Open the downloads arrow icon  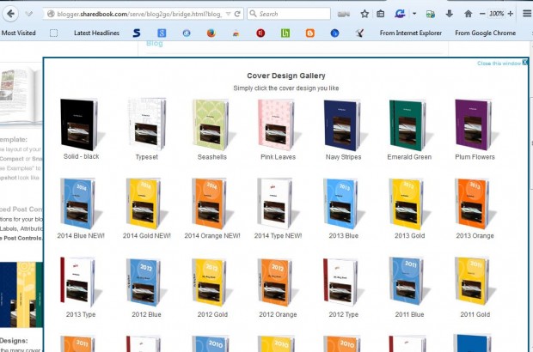449,14
